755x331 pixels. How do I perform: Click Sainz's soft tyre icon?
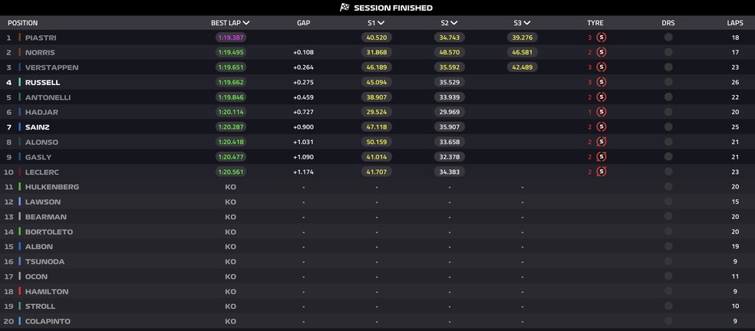pos(602,127)
